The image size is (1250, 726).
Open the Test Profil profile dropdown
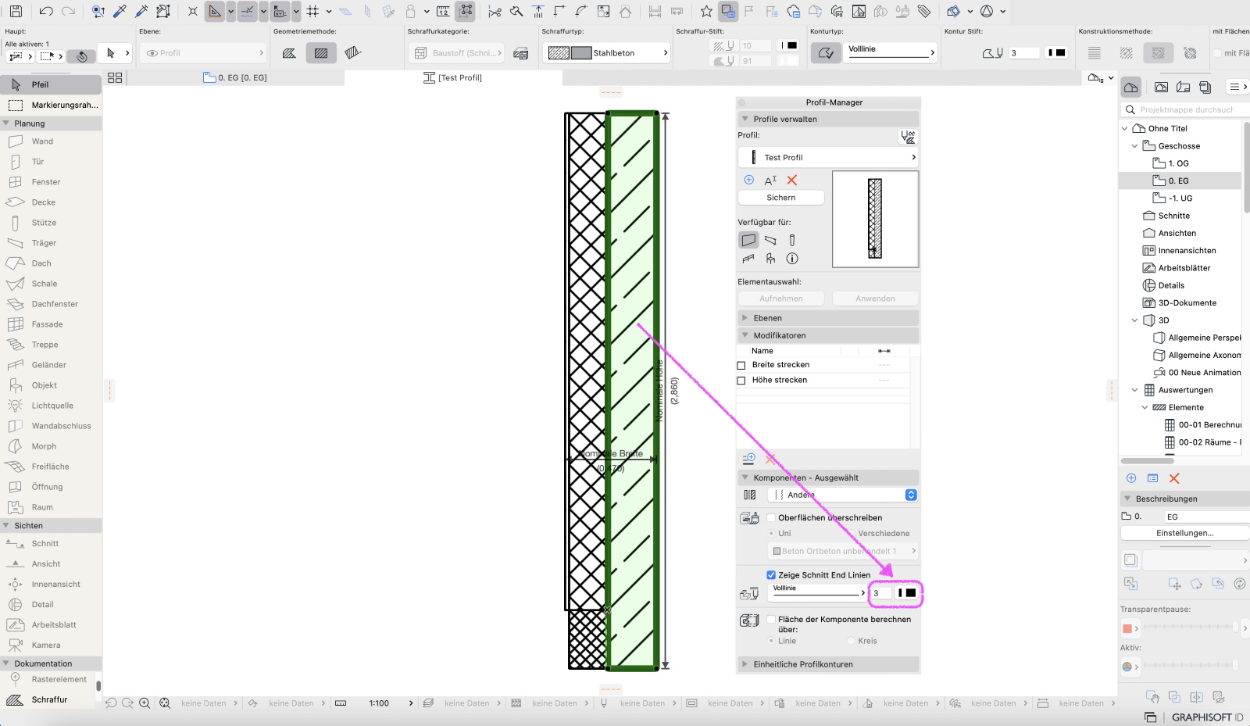coord(827,157)
